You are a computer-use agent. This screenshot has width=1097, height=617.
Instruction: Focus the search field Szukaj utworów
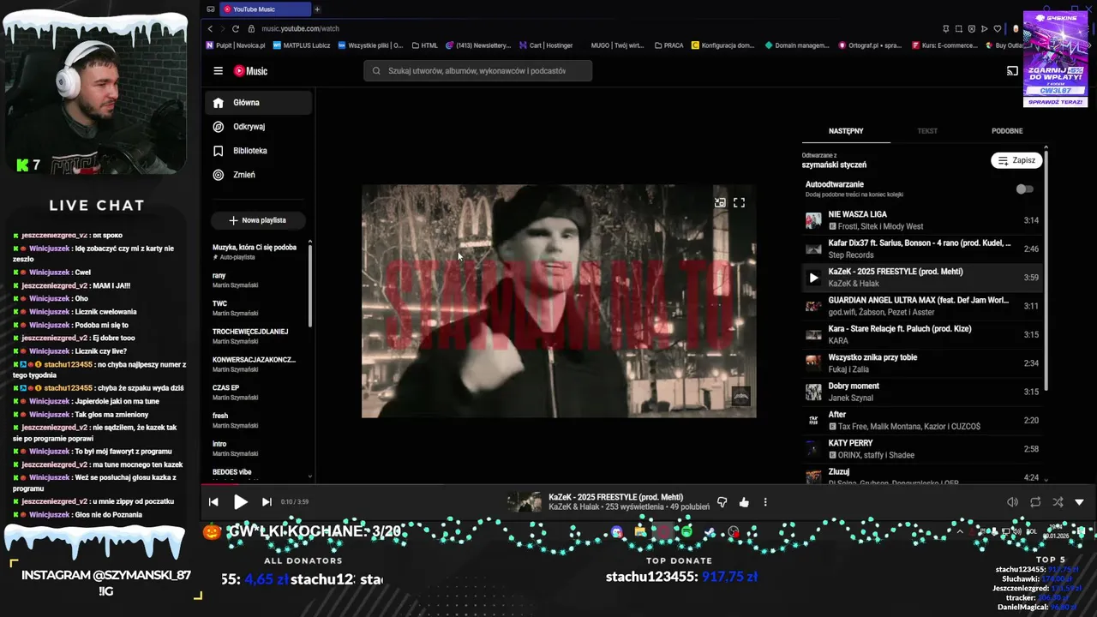tap(477, 71)
